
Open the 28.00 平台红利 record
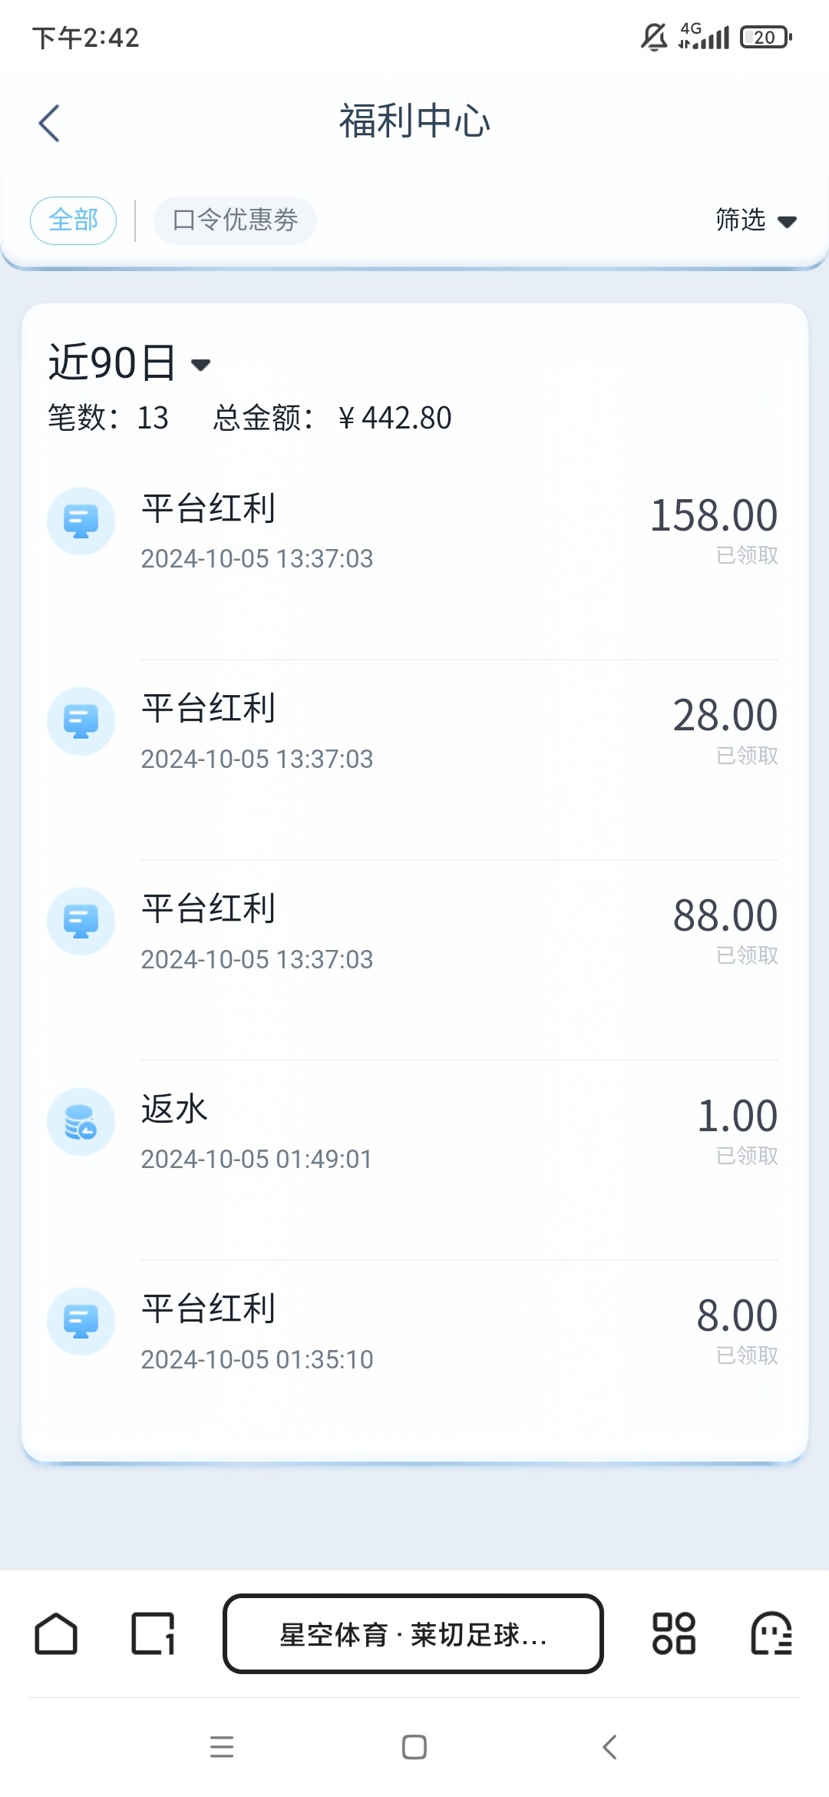(x=414, y=731)
